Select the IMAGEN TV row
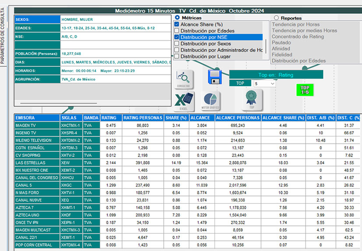 (187, 125)
